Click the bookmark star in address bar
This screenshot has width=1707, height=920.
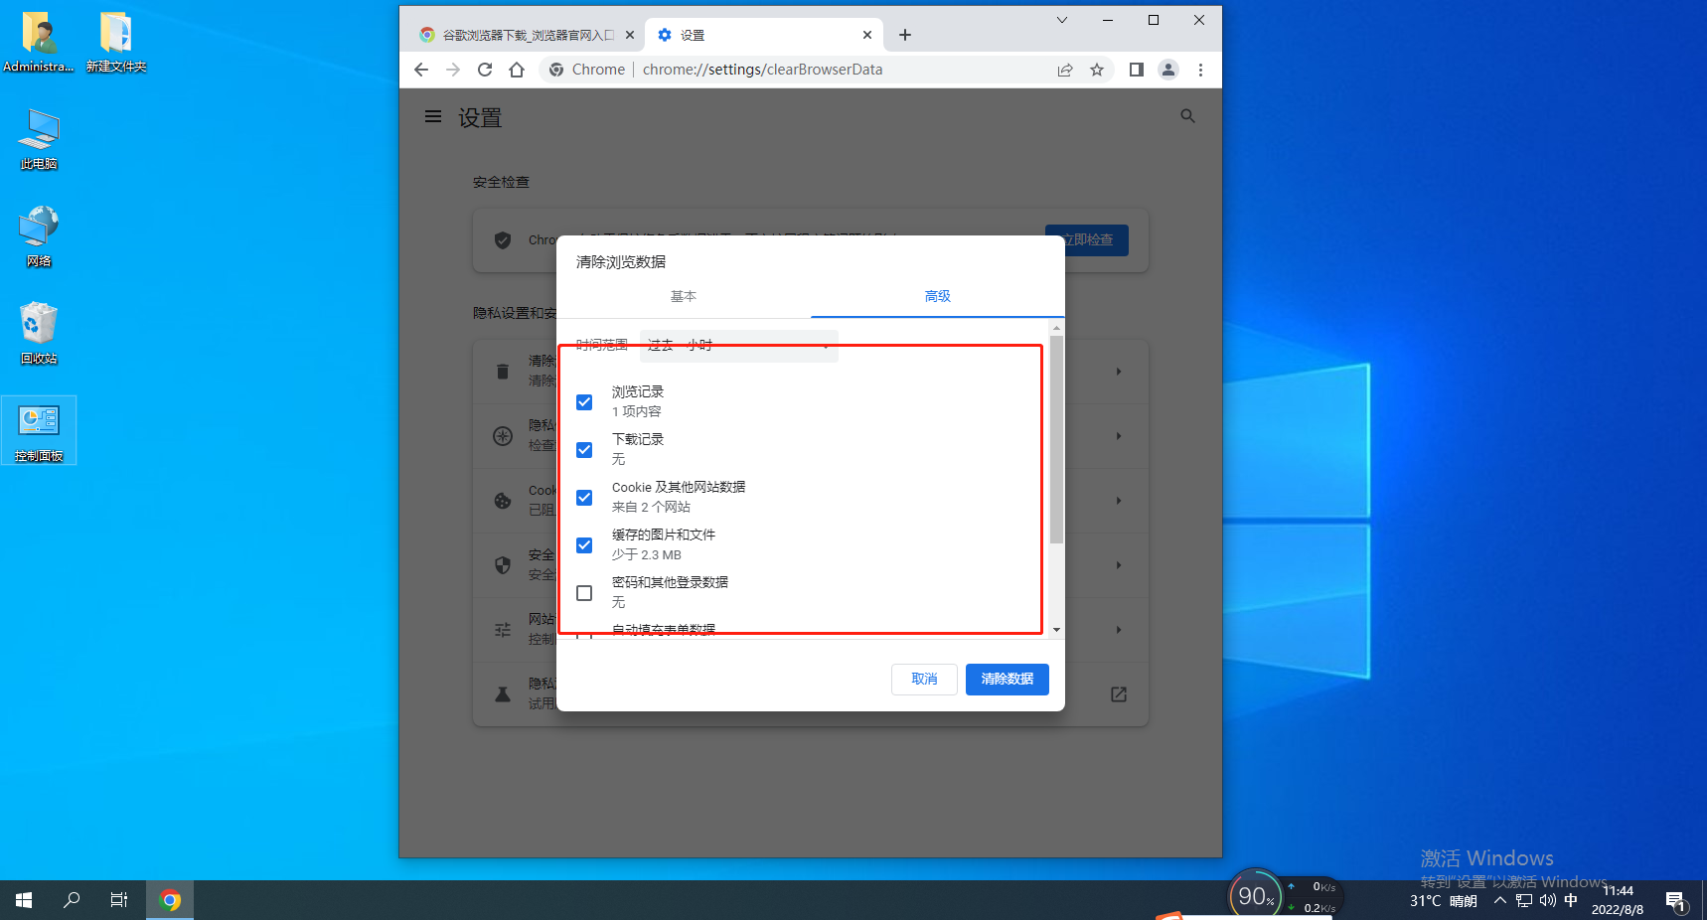coord(1097,70)
